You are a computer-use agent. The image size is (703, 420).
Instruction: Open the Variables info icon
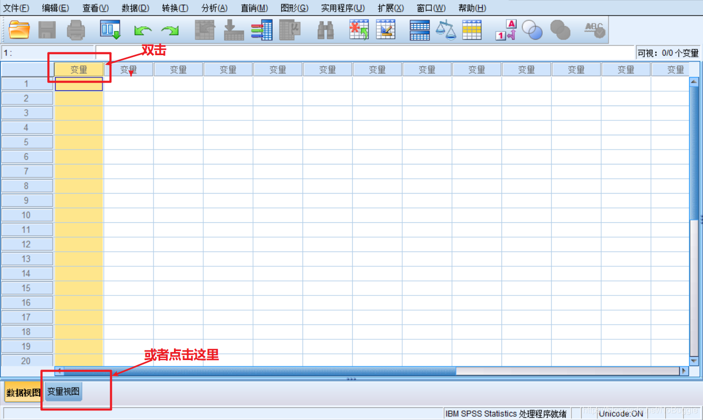(x=262, y=30)
